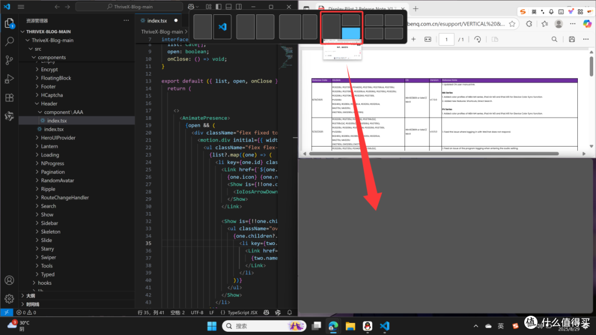Toggle primary side bar in VS Code
Screen dimensions: 596x335
click(219, 7)
